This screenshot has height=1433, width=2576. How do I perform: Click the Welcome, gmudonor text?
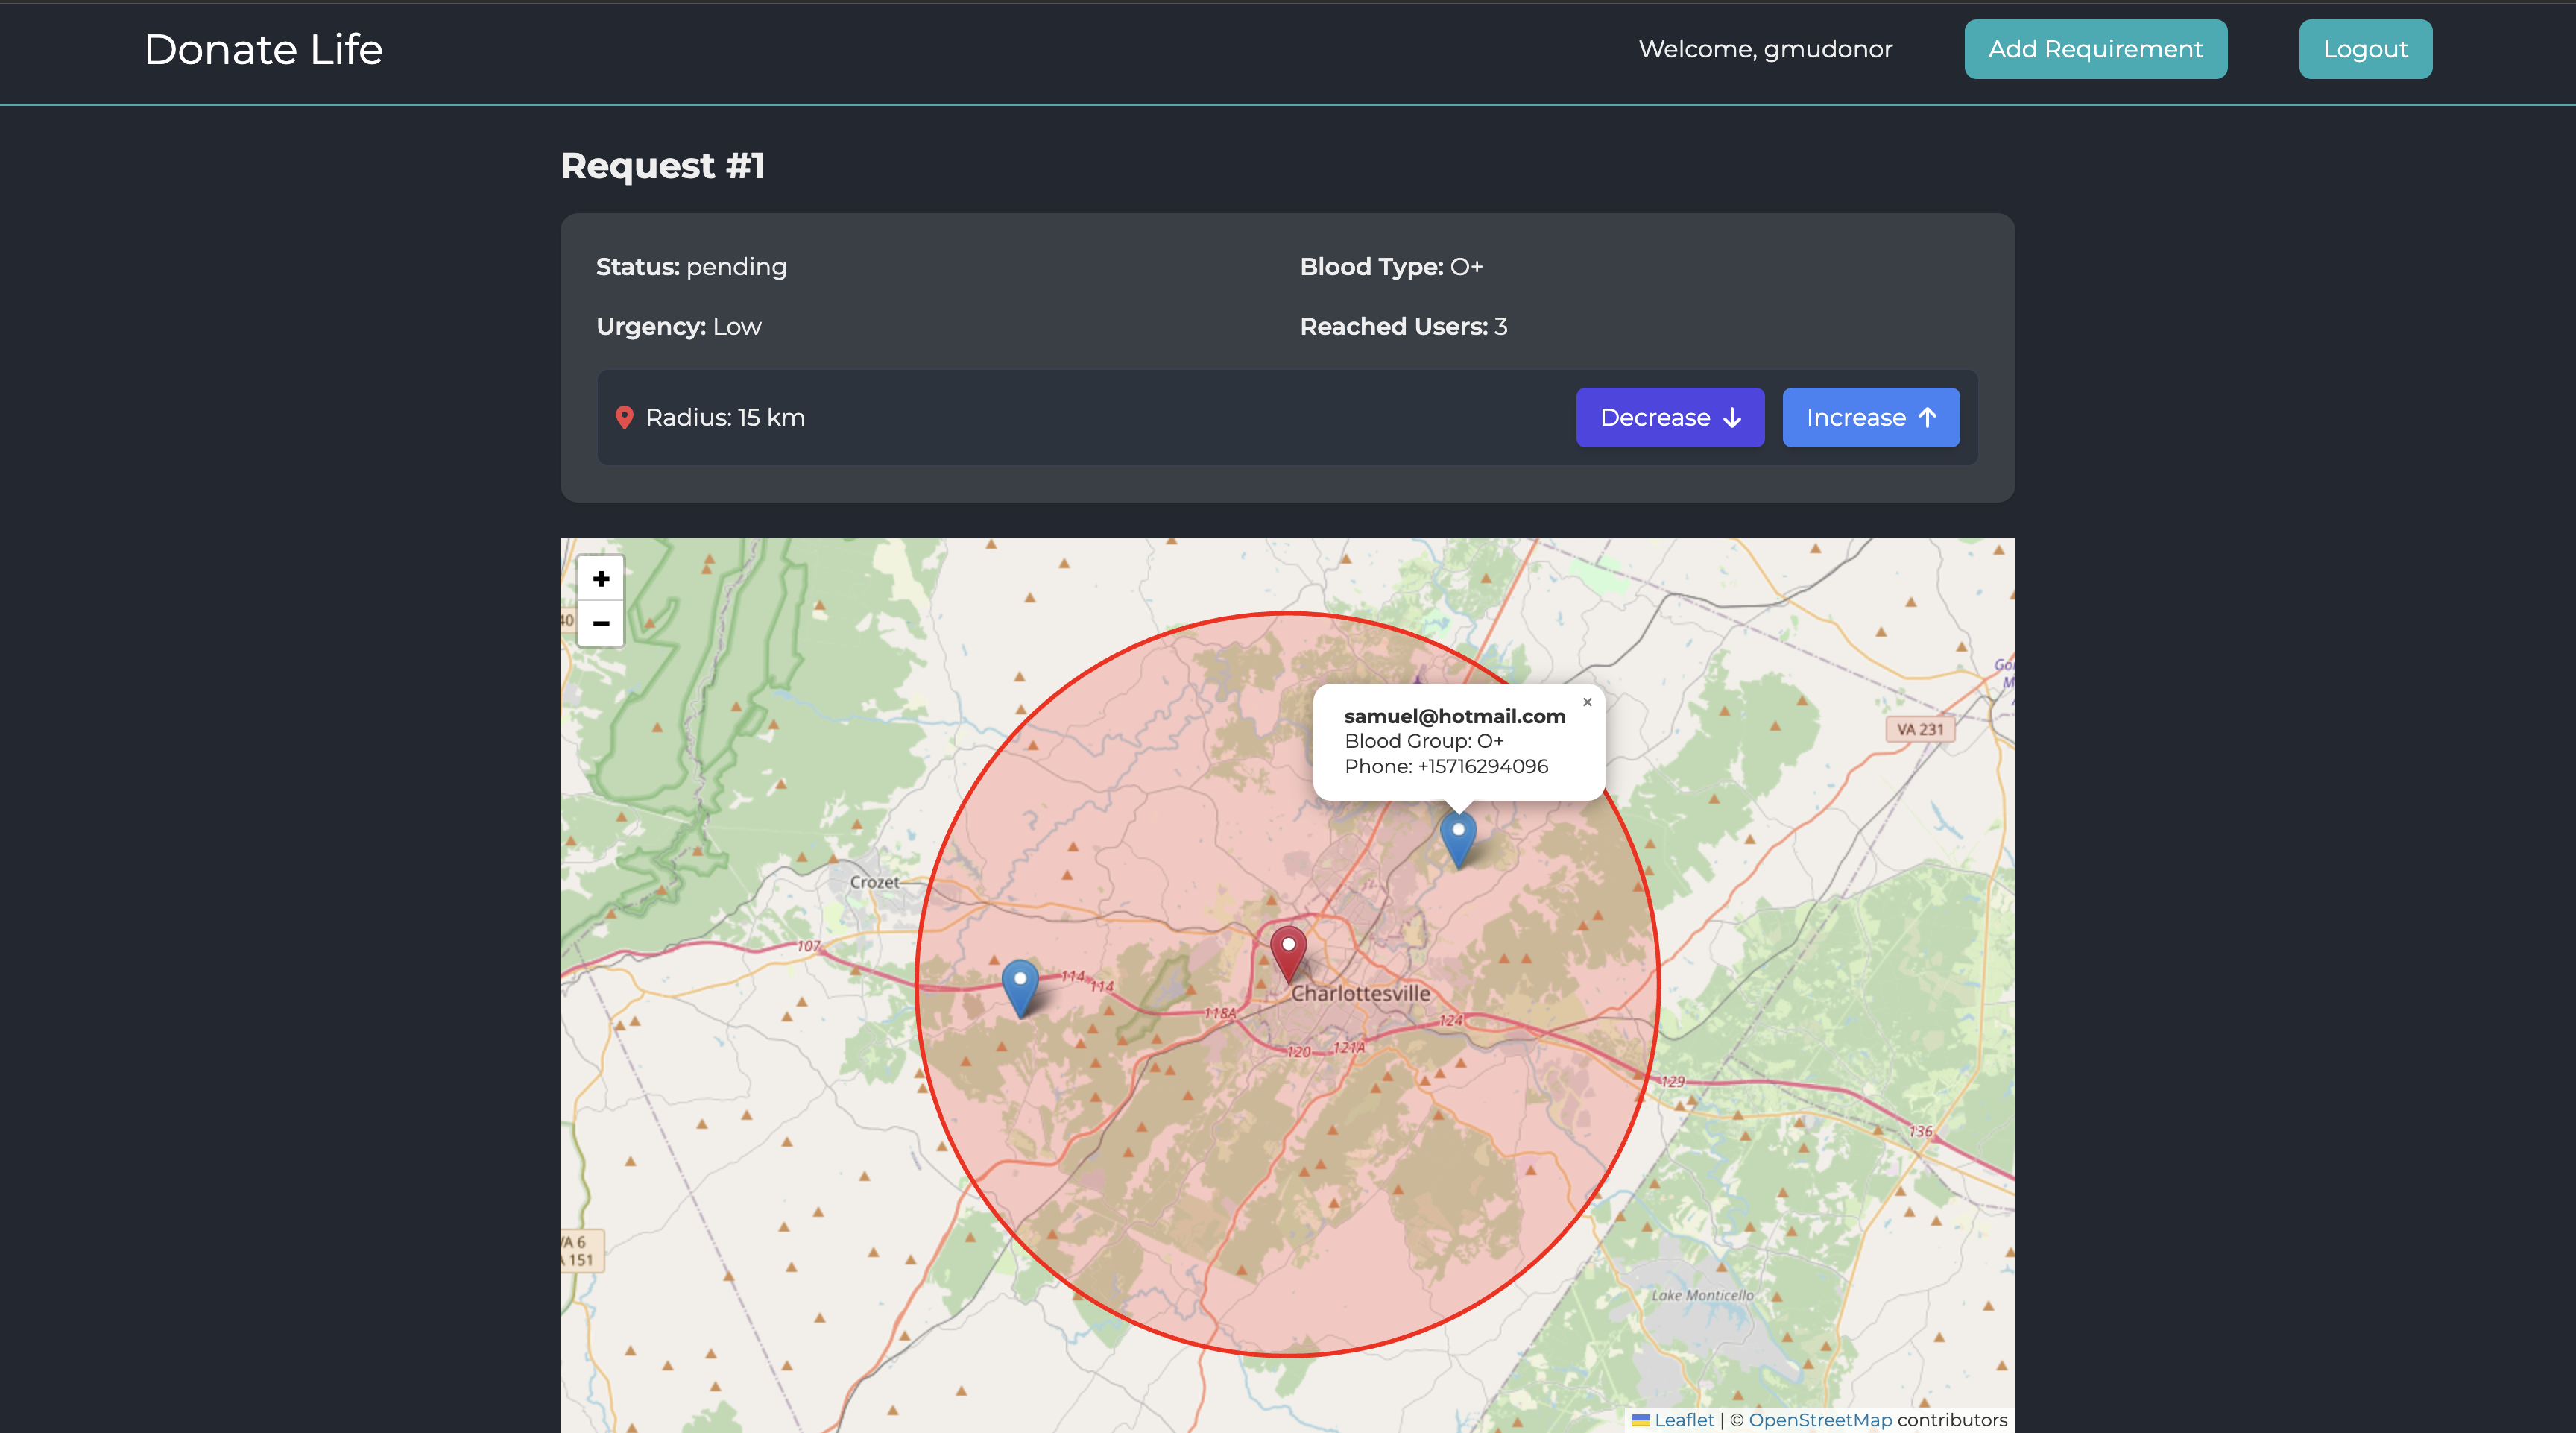(1765, 49)
